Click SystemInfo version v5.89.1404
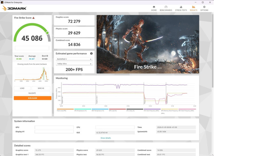The width and height of the screenshot is (255, 156). 176,131
